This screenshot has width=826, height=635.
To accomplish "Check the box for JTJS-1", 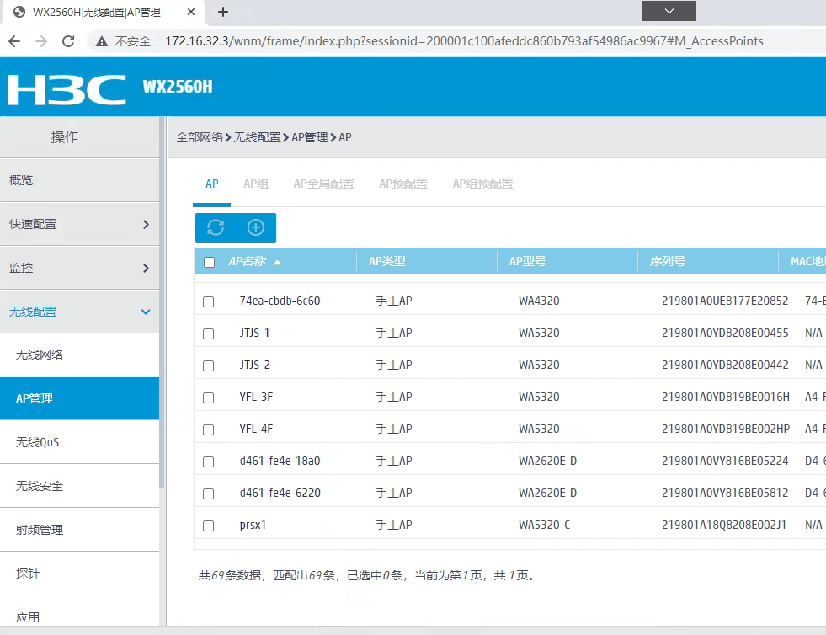I will [209, 334].
